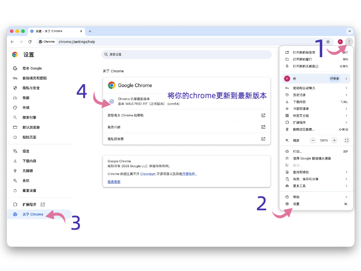Click the 搜索设置 search field
The width and height of the screenshot is (361, 271).
coord(186,54)
